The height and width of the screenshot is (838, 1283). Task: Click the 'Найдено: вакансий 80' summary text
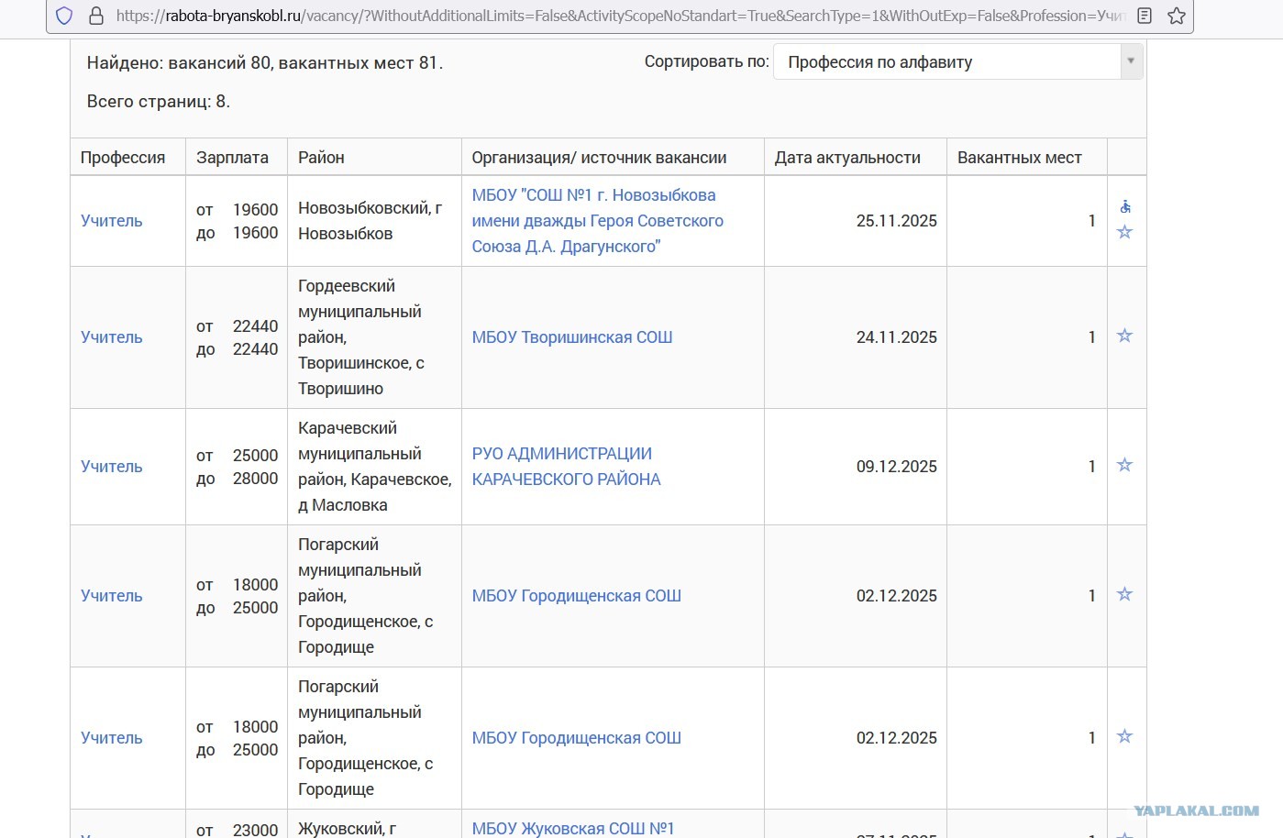click(x=265, y=63)
